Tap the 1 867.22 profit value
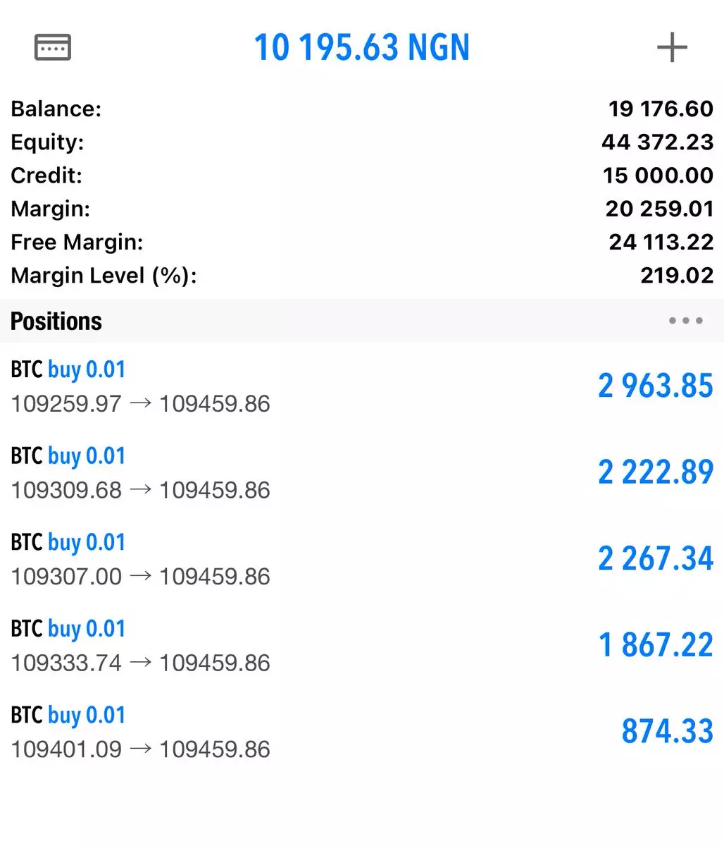This screenshot has height=846, width=724. tap(656, 646)
